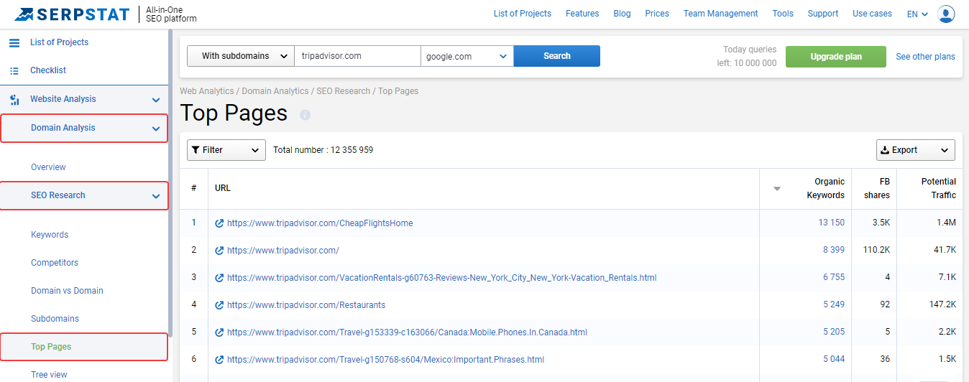Click the FB shares column header

point(877,188)
